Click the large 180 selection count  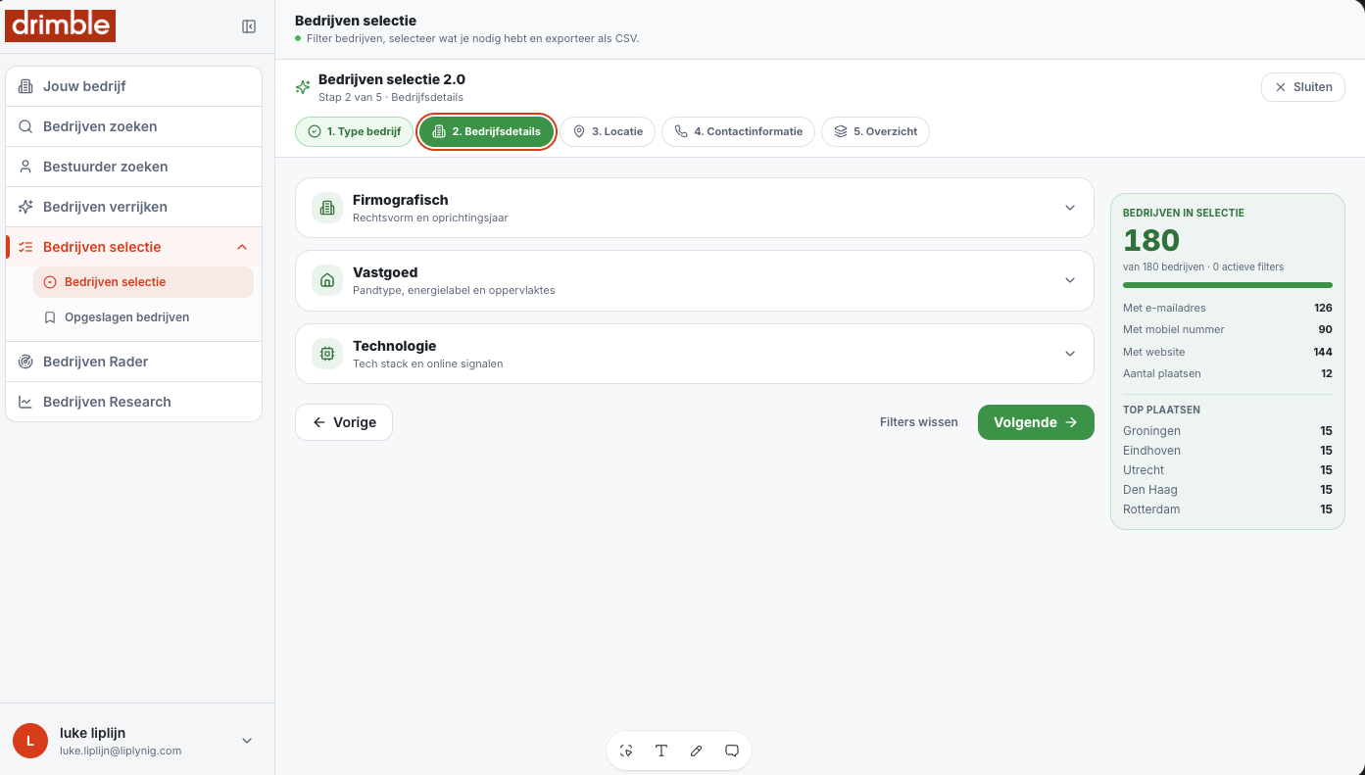[x=1151, y=241]
